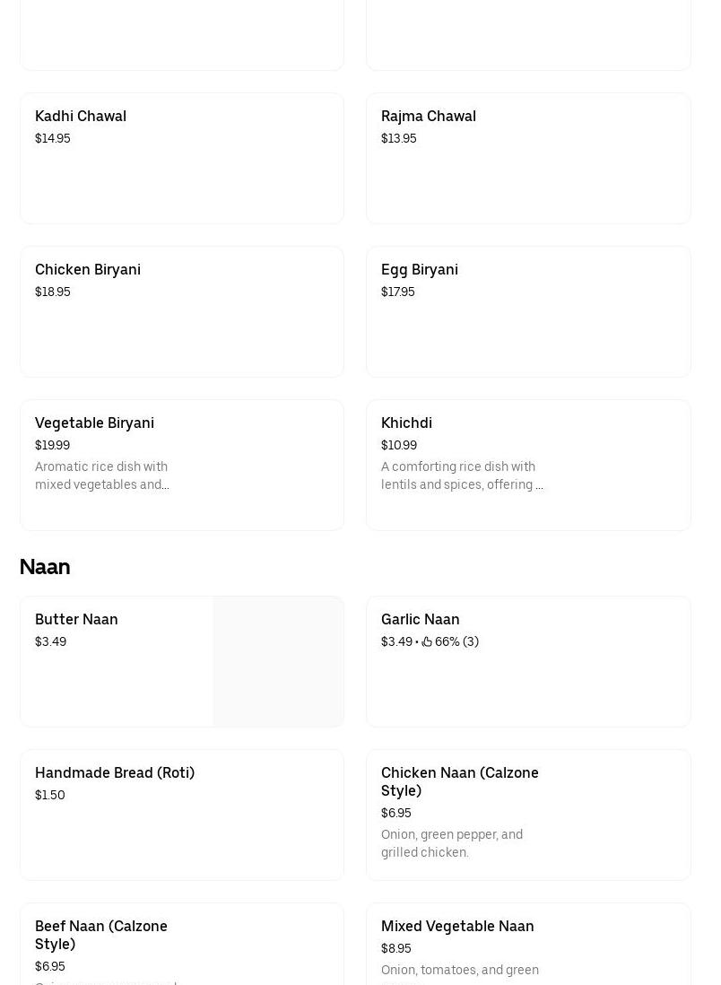Screen dimensions: 721x985
Task: Select the Rajma Chawal dish card
Action: click(528, 158)
